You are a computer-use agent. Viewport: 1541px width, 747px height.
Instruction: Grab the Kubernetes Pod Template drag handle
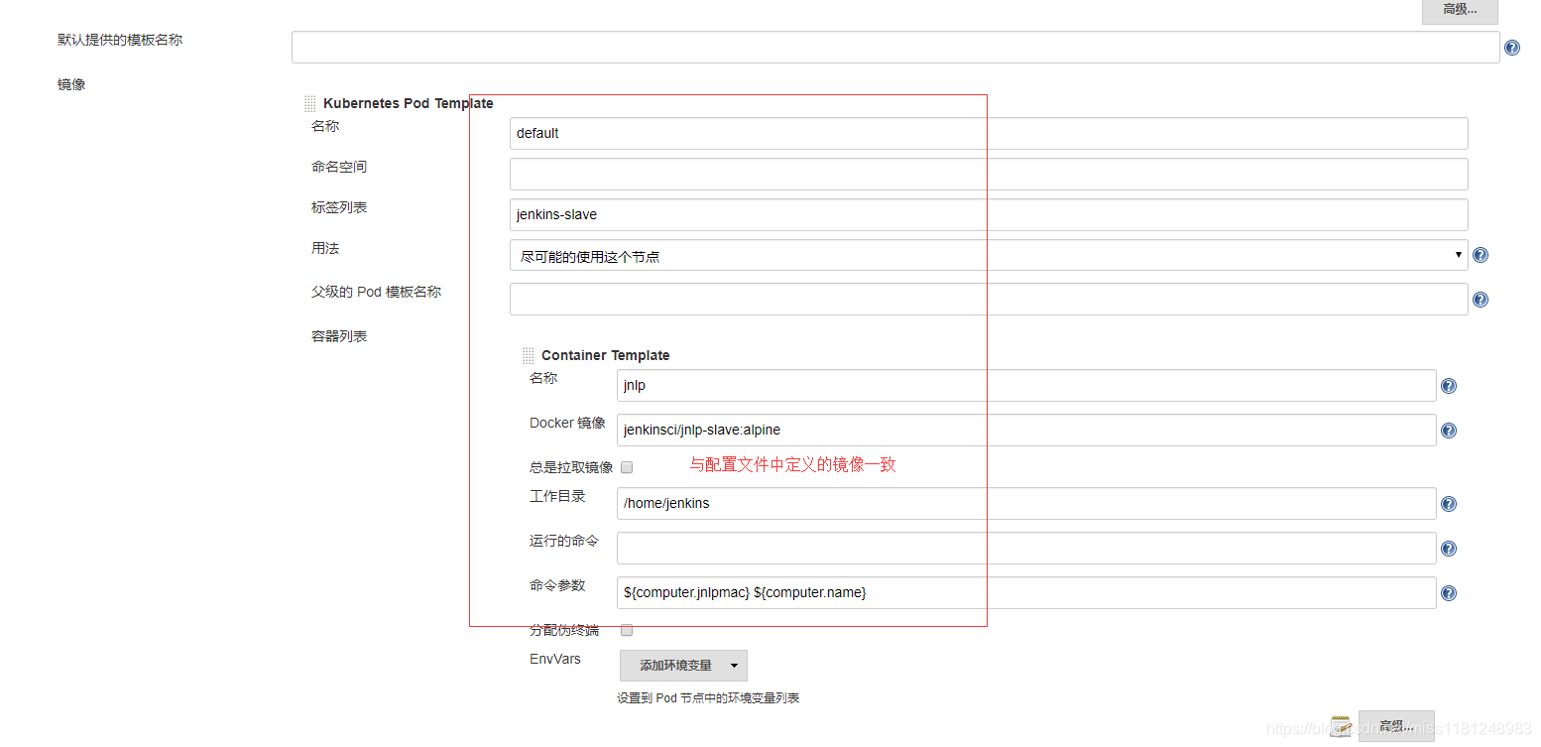coord(310,104)
